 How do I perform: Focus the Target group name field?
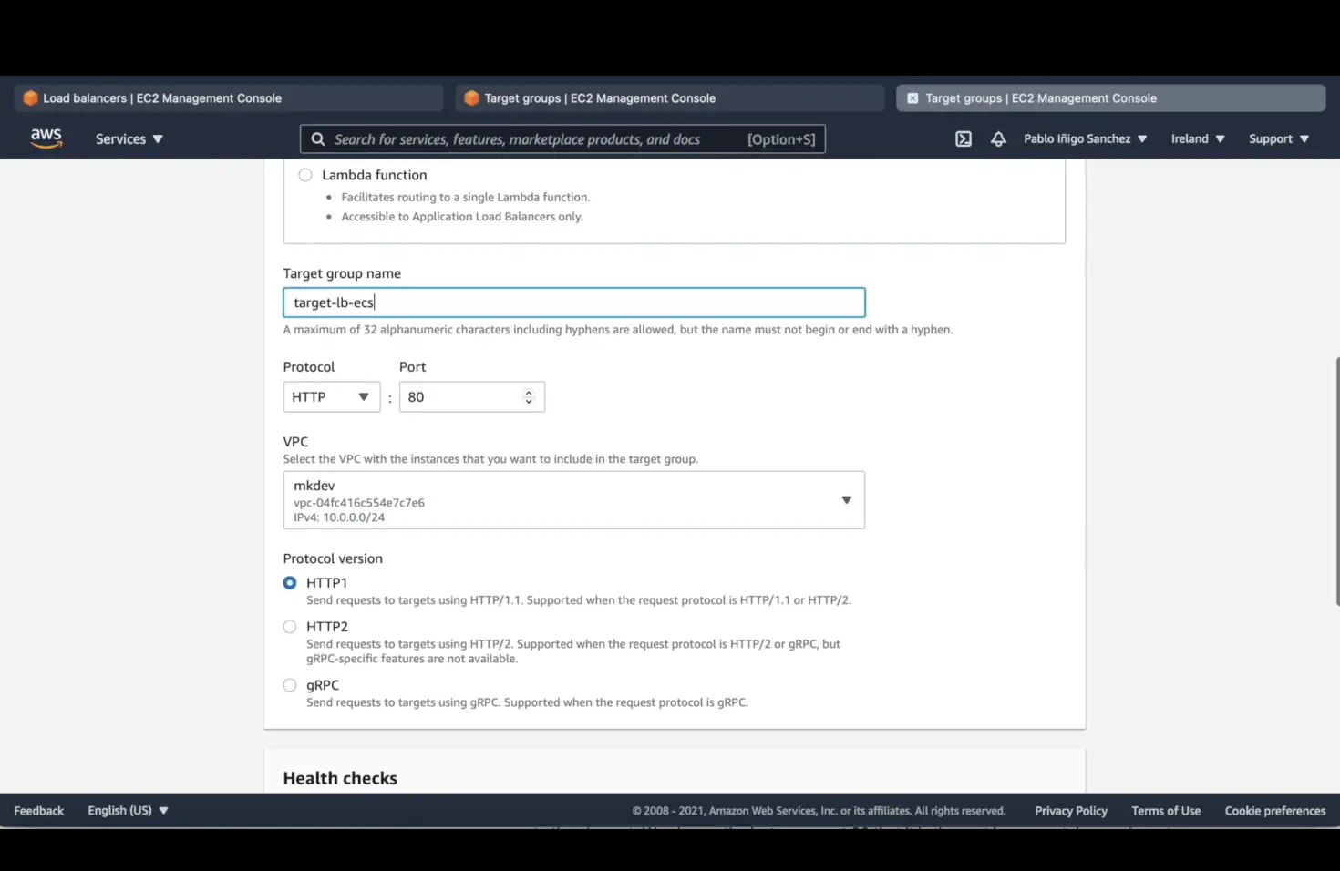[574, 302]
